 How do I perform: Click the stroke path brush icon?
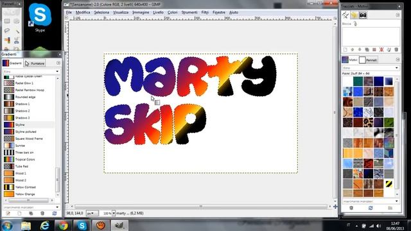pyautogui.click(x=389, y=49)
